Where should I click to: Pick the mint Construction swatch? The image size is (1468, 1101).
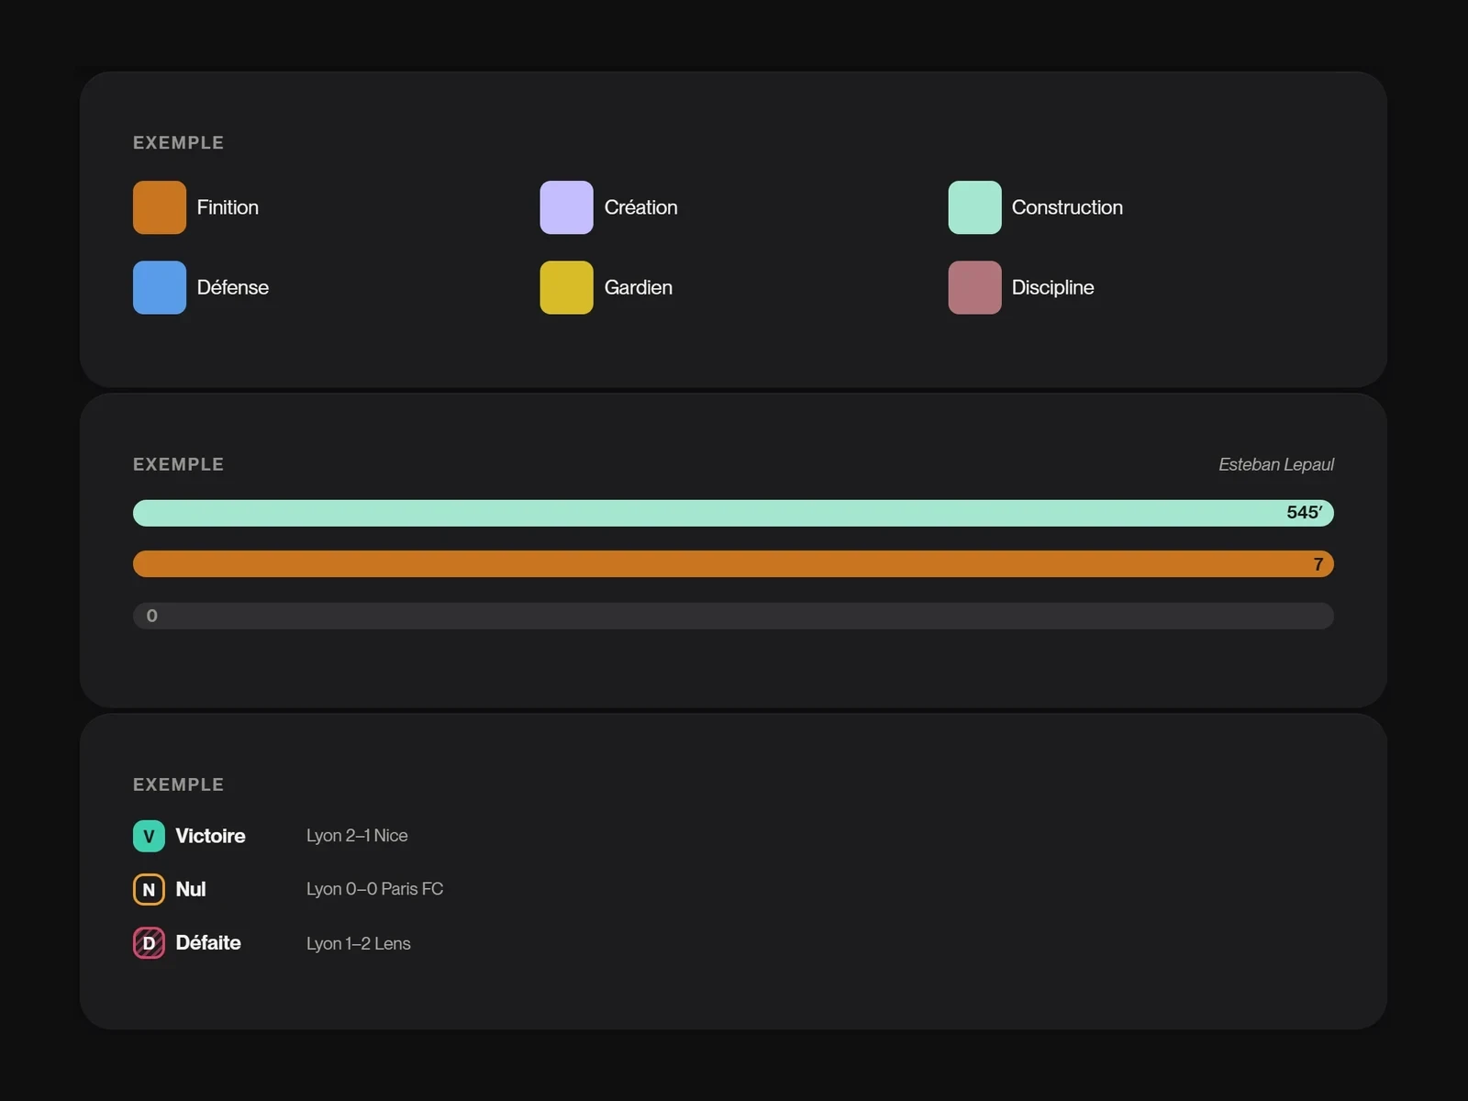tap(974, 207)
